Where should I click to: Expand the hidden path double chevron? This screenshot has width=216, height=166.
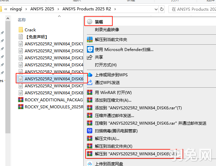(x=6, y=9)
